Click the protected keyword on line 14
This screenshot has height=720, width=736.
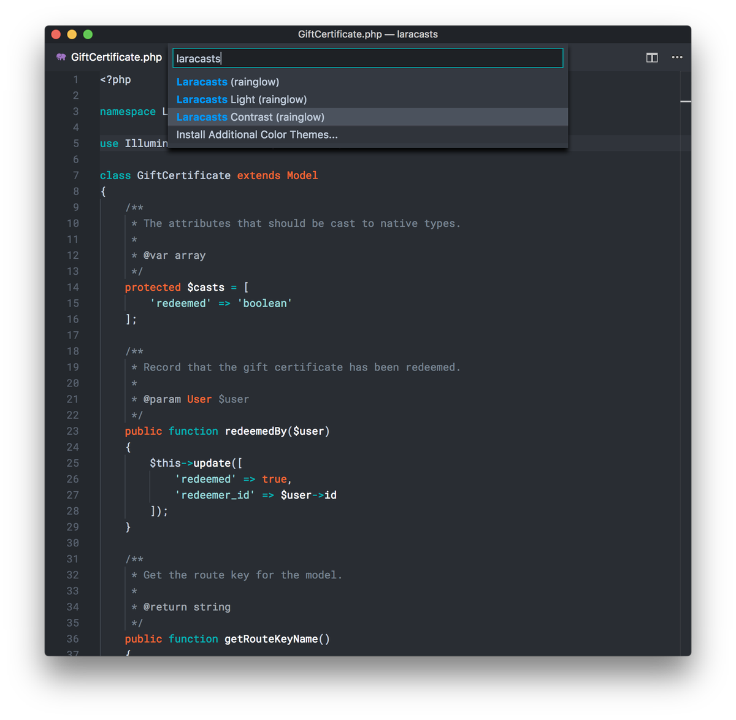[x=153, y=287]
